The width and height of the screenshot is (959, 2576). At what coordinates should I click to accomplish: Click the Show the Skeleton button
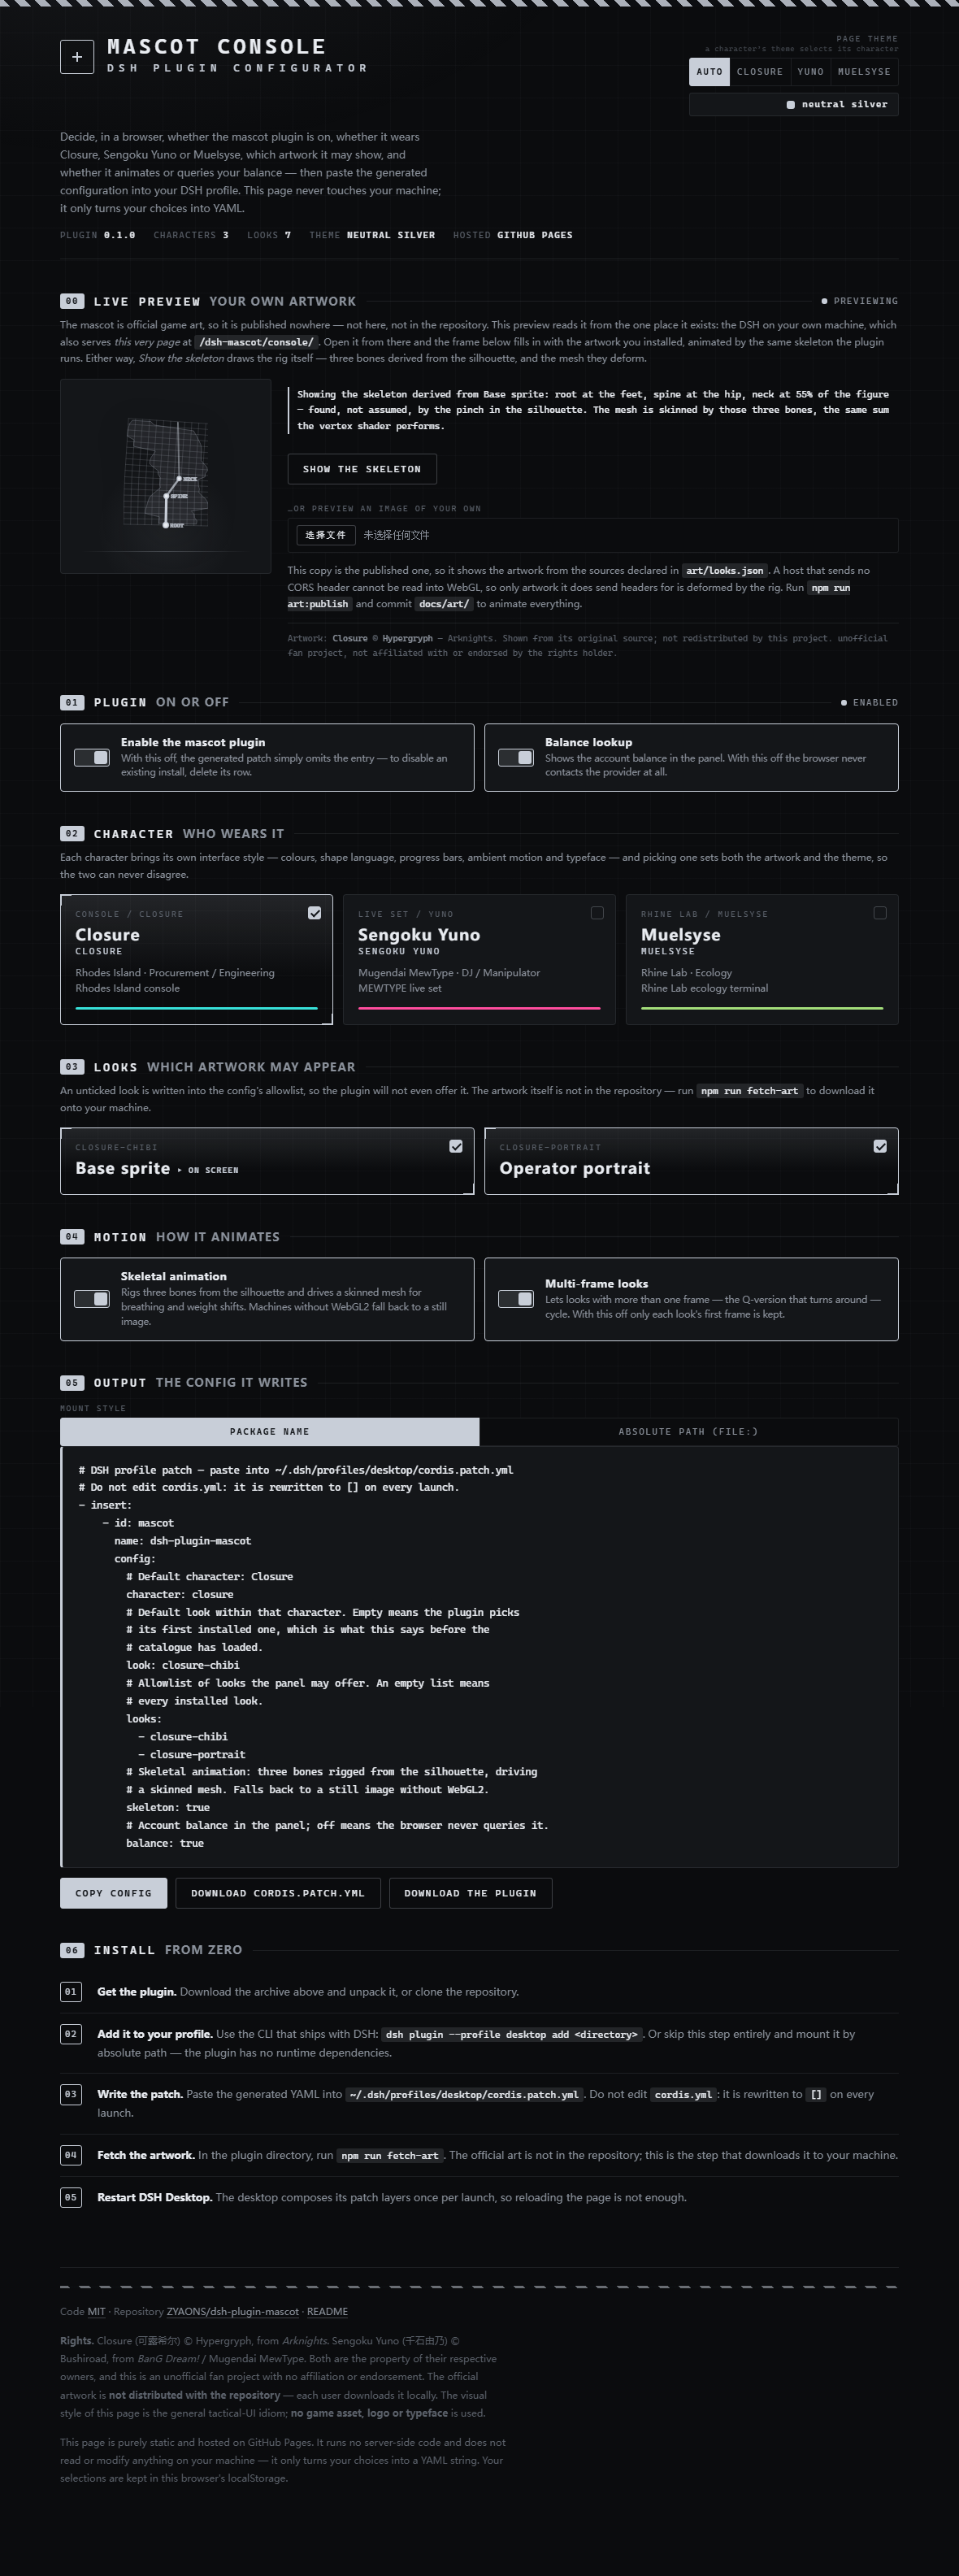tap(362, 469)
